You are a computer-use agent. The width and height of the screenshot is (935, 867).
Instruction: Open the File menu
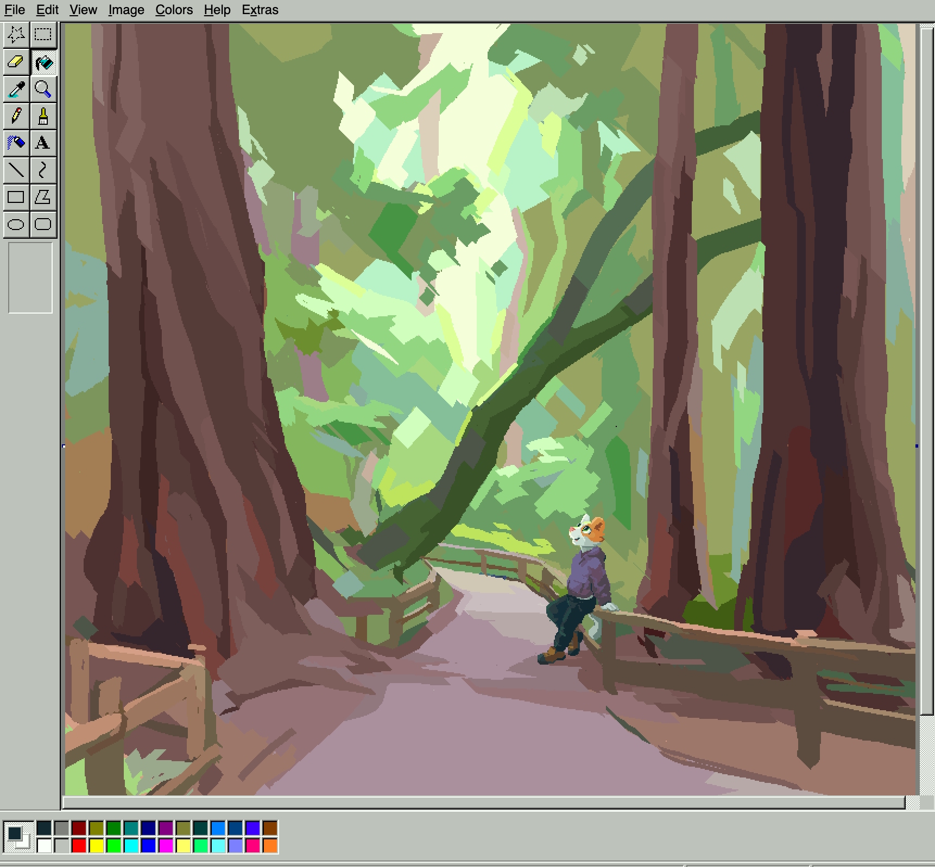[15, 10]
